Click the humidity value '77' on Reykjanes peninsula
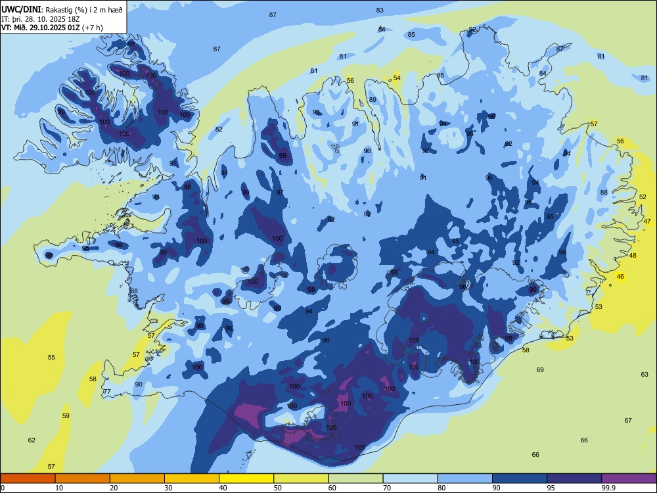This screenshot has height=493, width=657. pyautogui.click(x=107, y=392)
